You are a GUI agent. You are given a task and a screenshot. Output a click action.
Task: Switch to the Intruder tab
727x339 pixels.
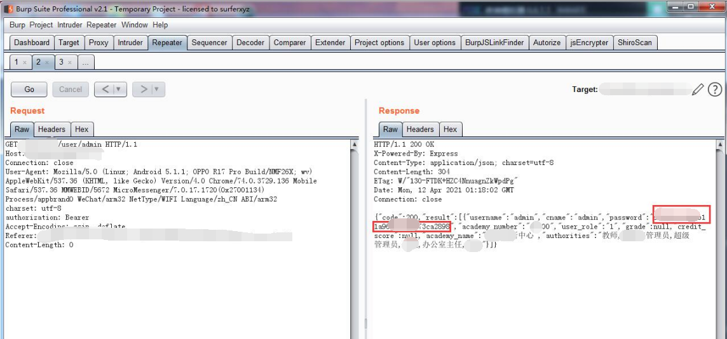(130, 43)
